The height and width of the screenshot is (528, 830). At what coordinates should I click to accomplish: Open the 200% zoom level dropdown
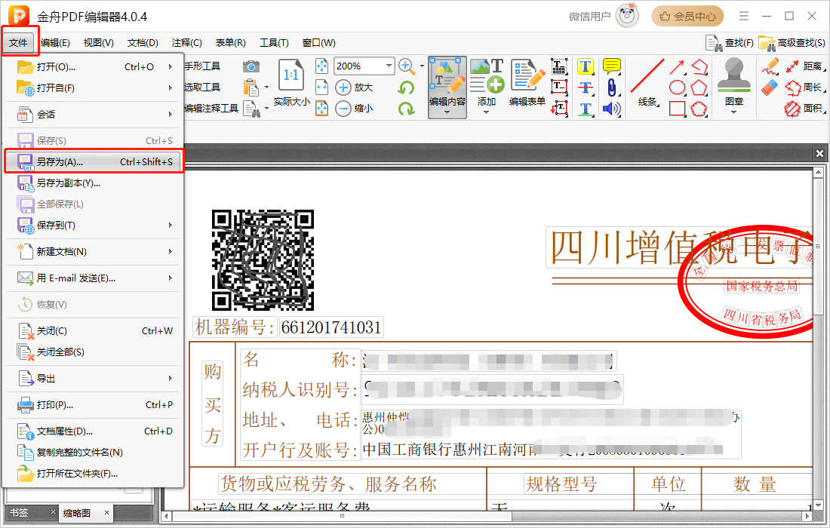click(389, 66)
